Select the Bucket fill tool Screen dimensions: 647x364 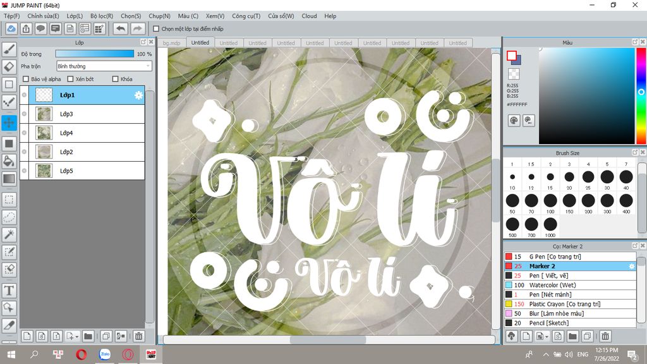(x=9, y=161)
